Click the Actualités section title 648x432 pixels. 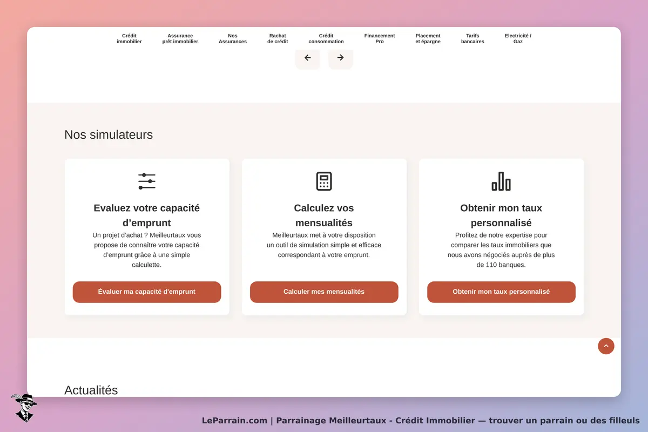[91, 390]
